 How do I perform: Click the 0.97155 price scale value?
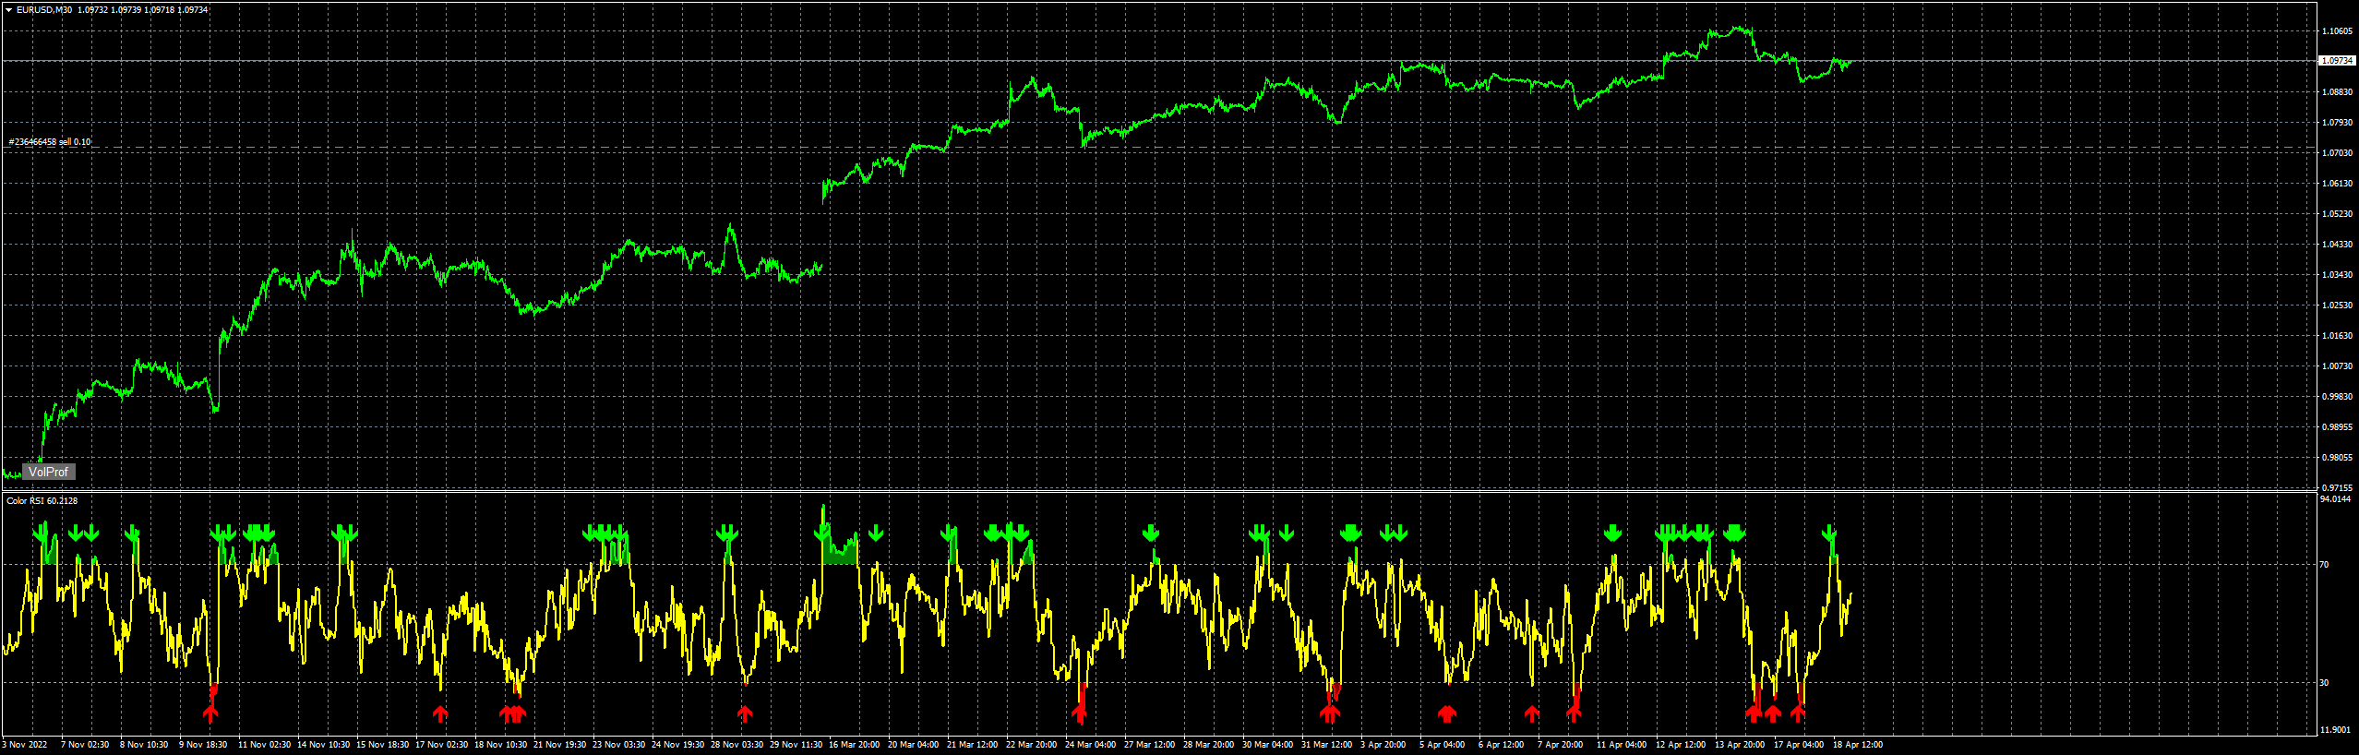point(2337,487)
